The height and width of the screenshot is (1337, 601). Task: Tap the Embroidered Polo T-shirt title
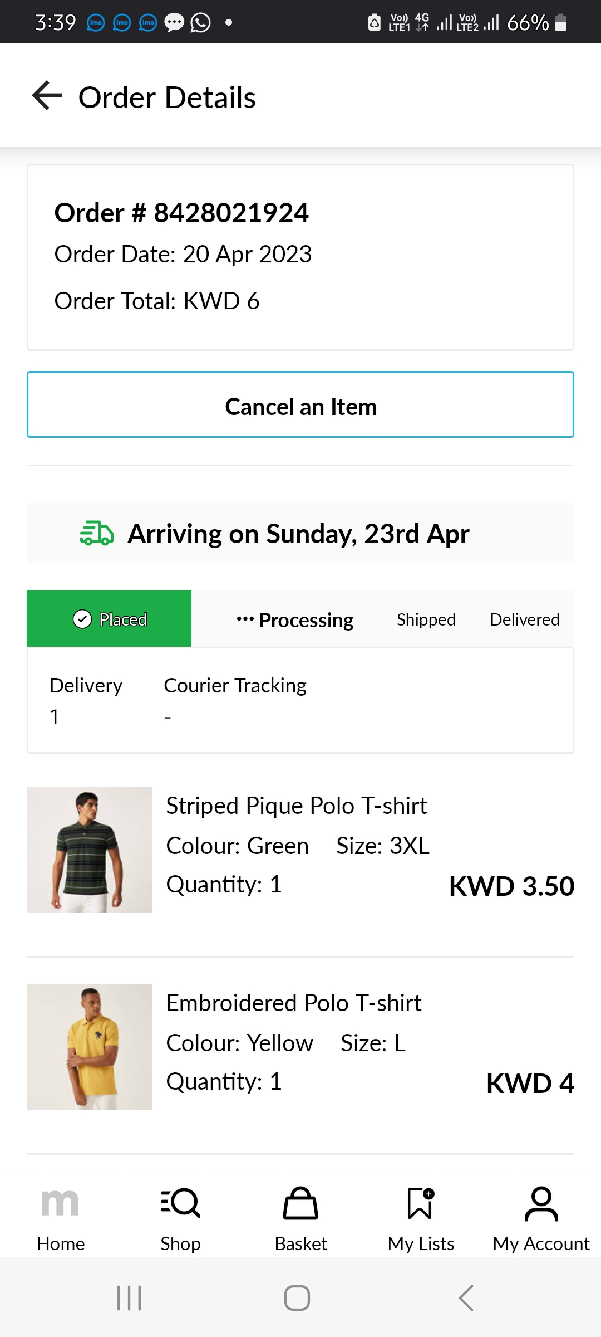293,1003
